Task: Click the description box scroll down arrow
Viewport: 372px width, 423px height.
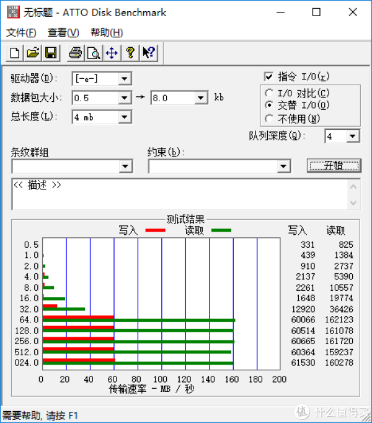Action: (353, 202)
